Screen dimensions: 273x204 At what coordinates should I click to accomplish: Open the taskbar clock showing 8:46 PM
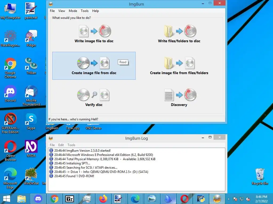[261, 199]
